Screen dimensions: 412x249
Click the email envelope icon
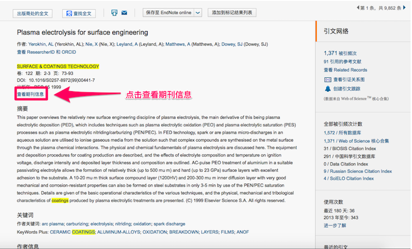(x=124, y=12)
